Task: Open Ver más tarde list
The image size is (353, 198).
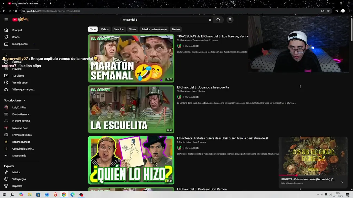Action: [x=20, y=82]
